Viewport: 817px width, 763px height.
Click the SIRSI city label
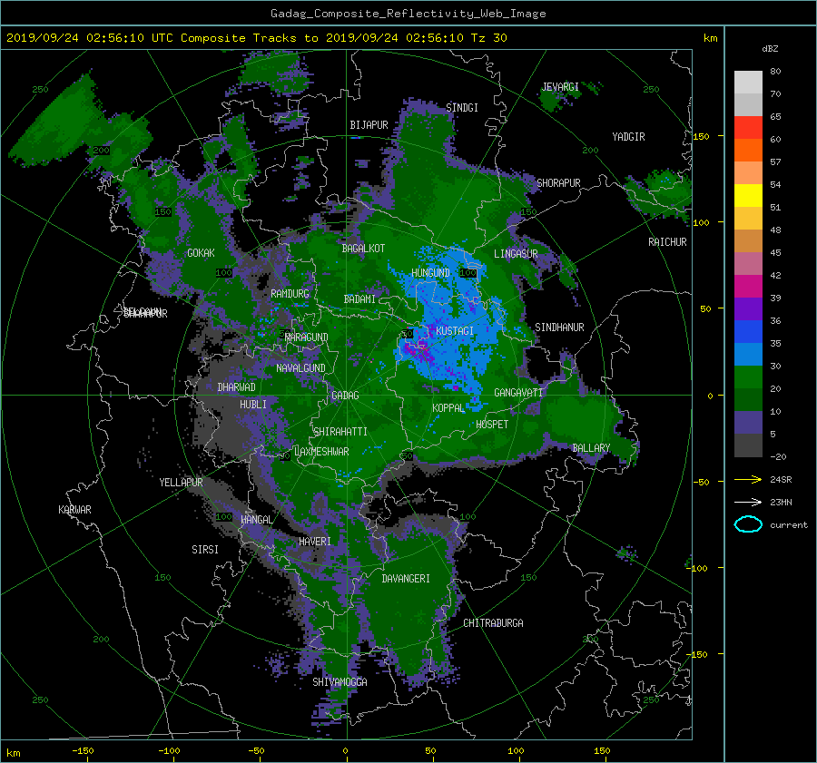pyautogui.click(x=205, y=550)
